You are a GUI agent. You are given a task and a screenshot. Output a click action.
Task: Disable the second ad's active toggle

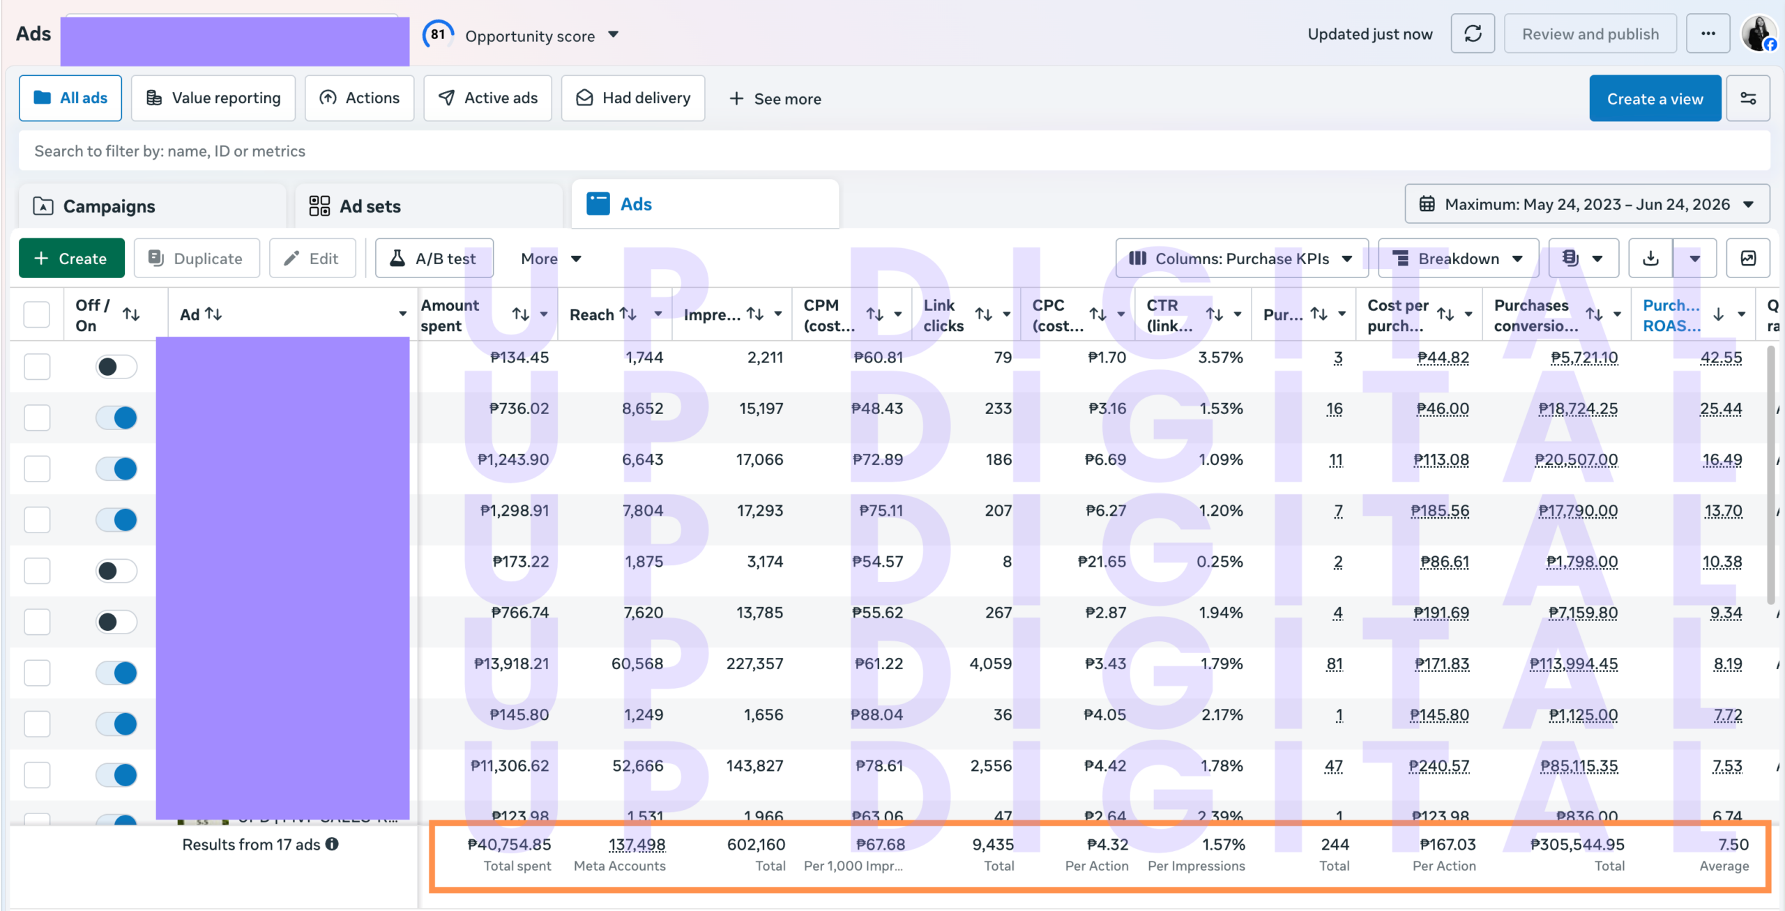tap(116, 418)
